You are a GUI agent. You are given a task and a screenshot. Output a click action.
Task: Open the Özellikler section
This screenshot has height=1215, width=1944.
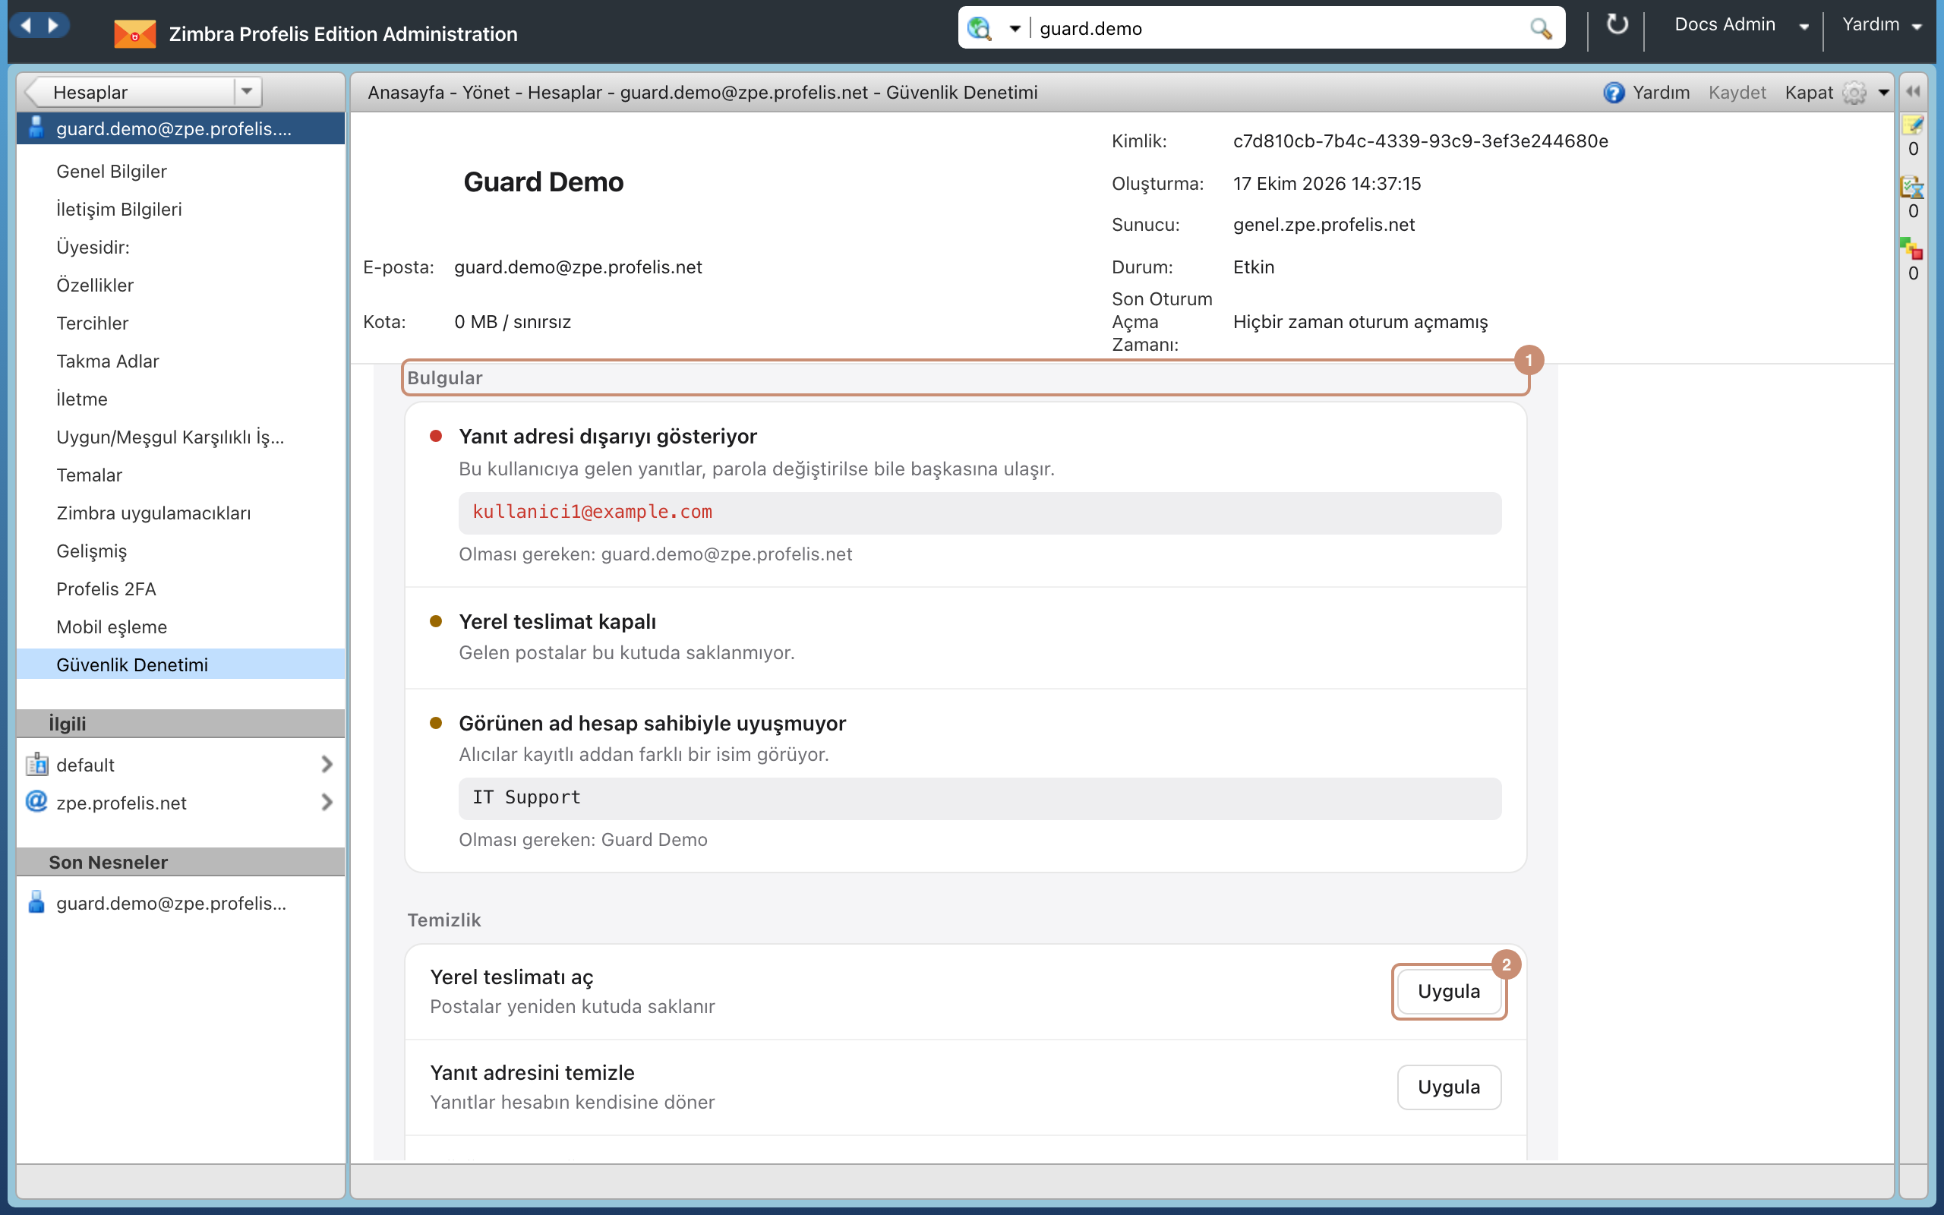tap(95, 286)
